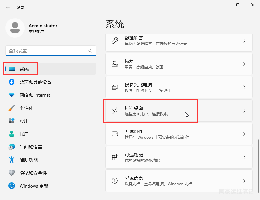Expand 疑难解答 with its chevron
The image size is (260, 200).
[x=244, y=41]
